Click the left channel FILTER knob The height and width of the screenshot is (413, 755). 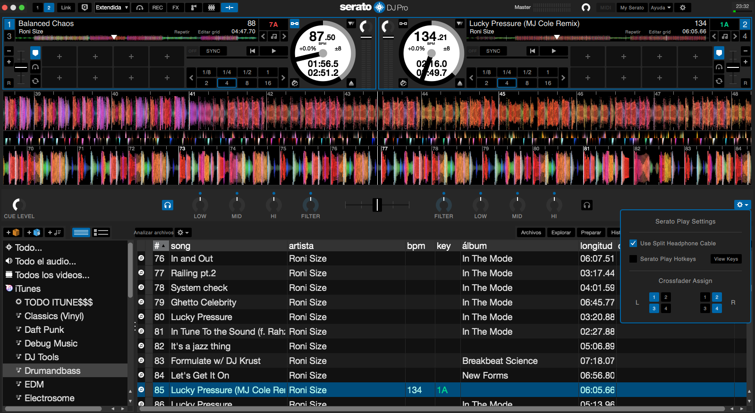[x=310, y=205]
